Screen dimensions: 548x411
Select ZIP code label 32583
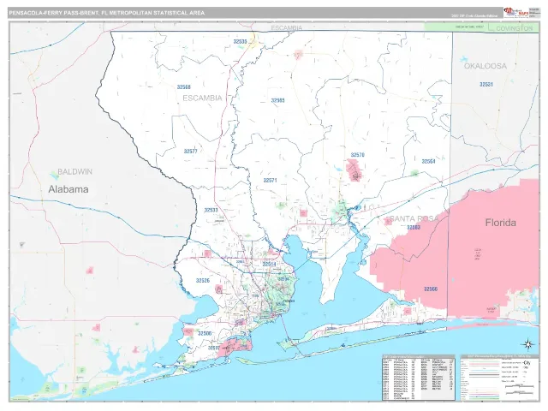pos(414,228)
